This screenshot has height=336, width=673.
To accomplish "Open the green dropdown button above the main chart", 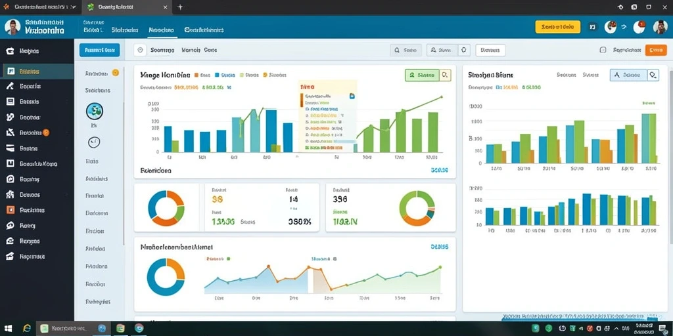I will tap(422, 75).
